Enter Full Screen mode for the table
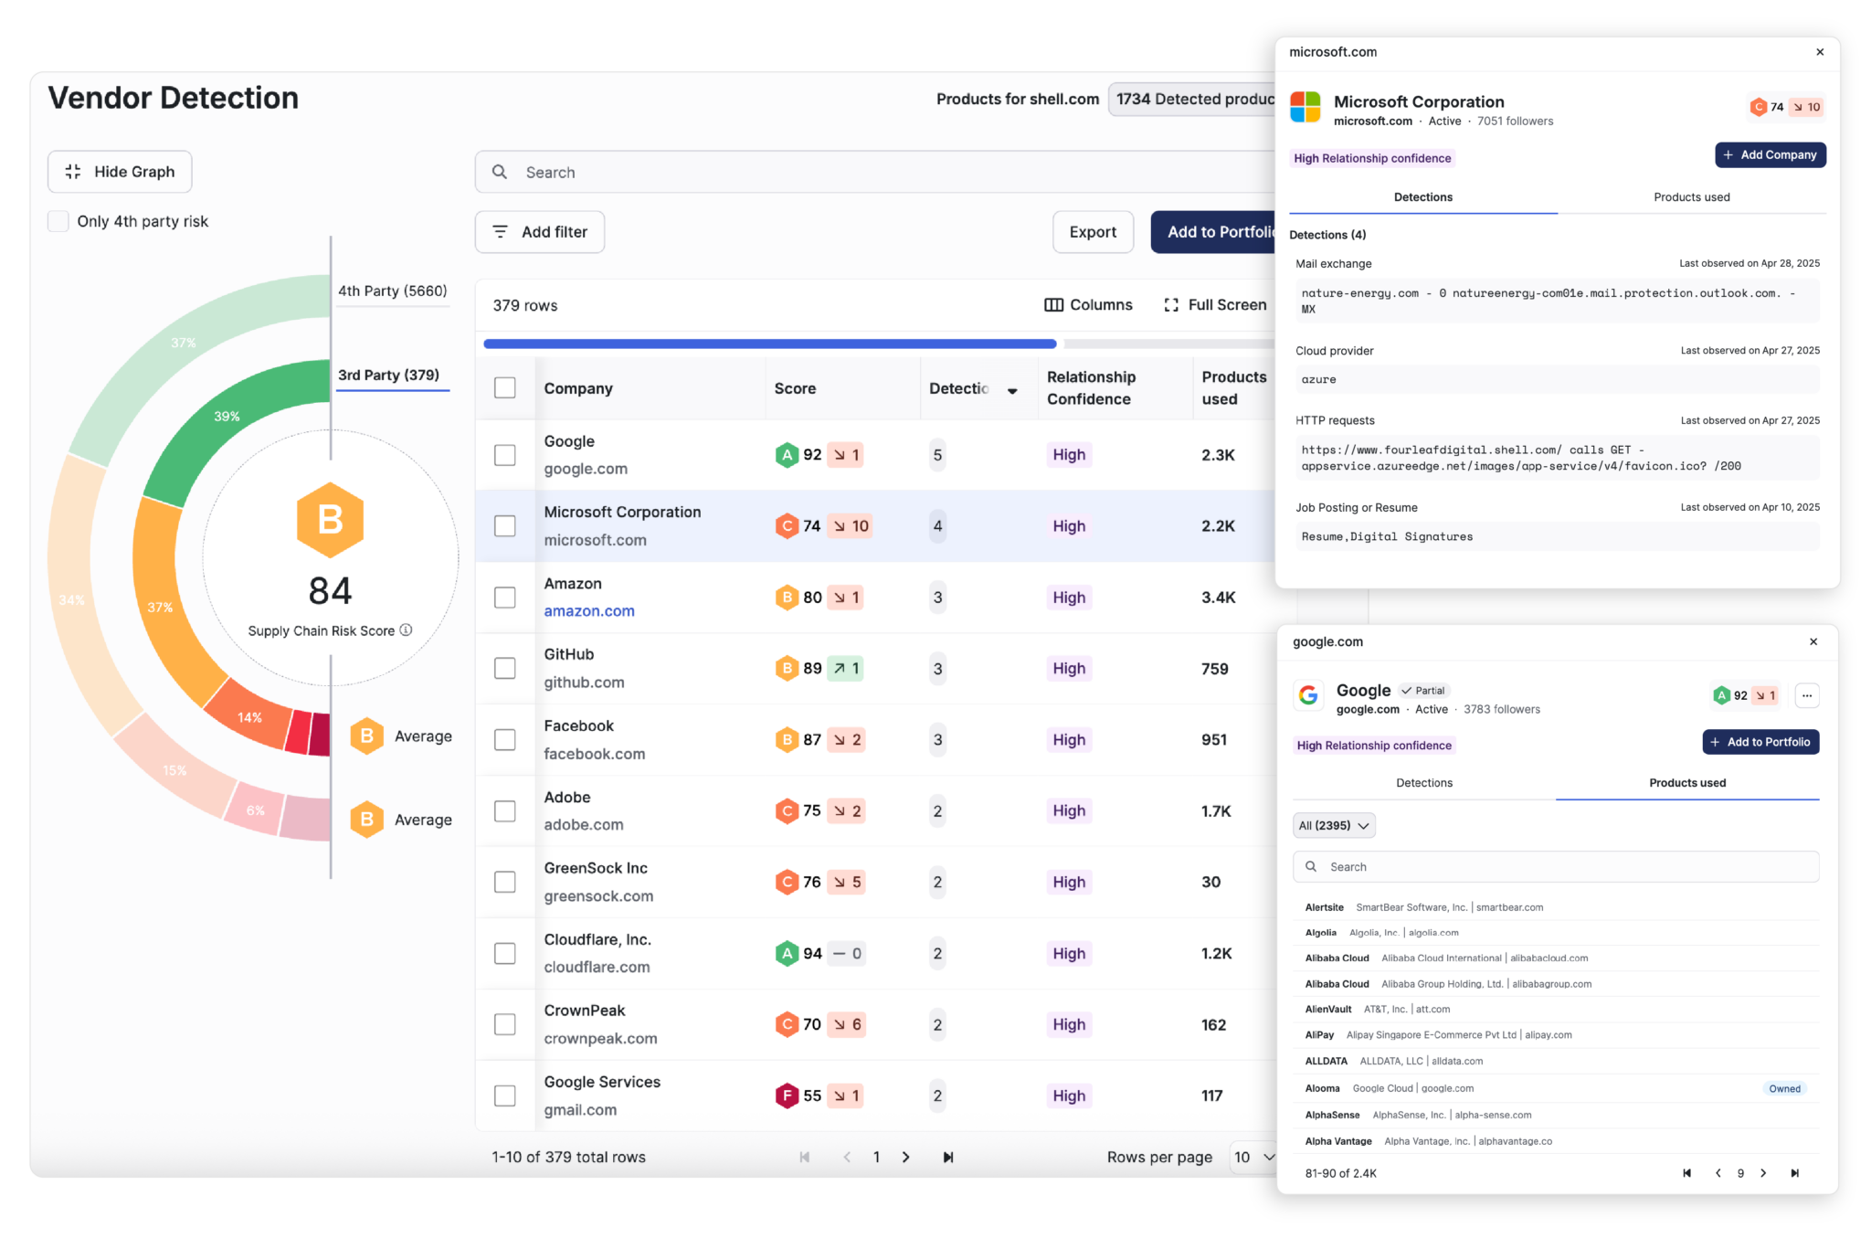 click(x=1172, y=304)
